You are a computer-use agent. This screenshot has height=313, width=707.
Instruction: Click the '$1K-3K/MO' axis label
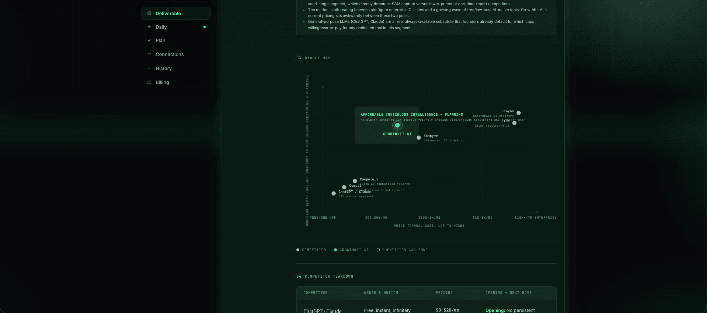click(x=482, y=218)
